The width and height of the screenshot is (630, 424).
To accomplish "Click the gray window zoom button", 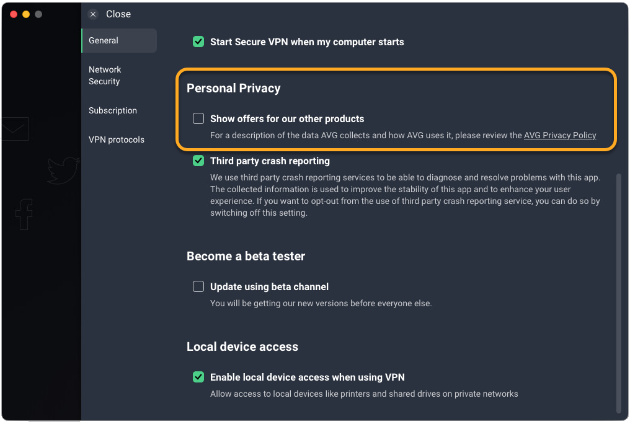I will pos(38,14).
